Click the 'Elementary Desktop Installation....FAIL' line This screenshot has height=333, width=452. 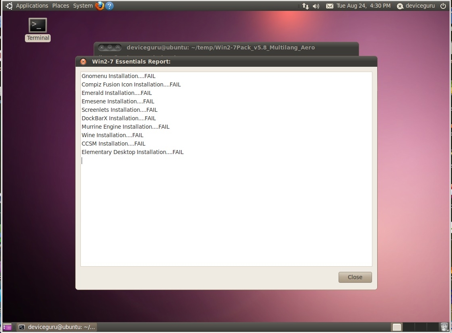pyautogui.click(x=133, y=152)
